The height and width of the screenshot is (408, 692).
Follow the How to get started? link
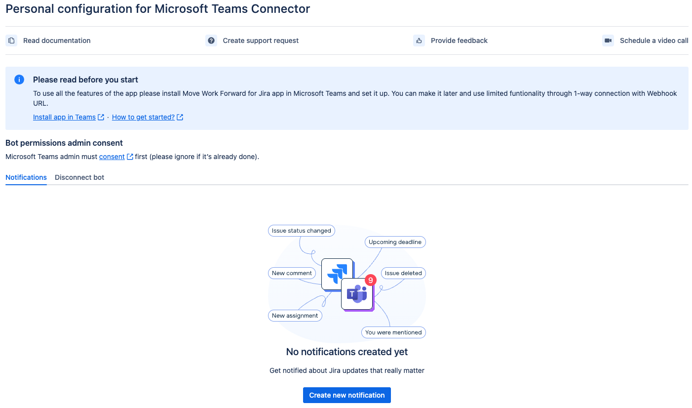click(x=143, y=117)
